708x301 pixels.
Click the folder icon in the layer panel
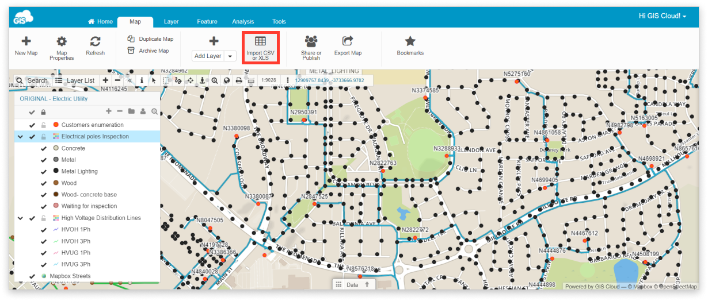click(x=131, y=111)
